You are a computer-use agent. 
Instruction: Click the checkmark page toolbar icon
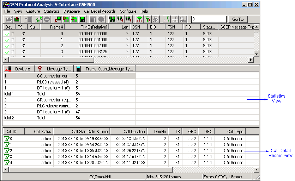tap(28, 19)
